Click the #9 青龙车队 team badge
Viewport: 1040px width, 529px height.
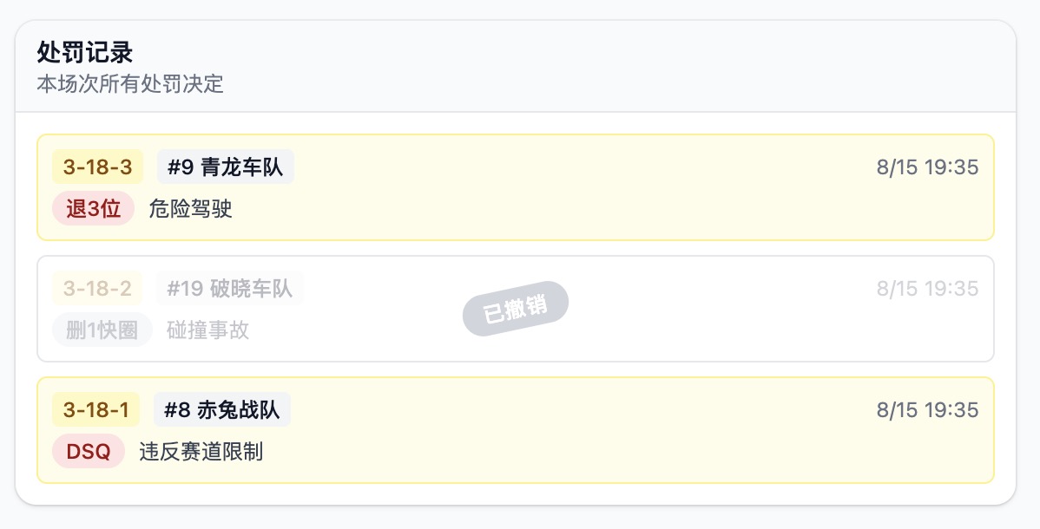(225, 167)
